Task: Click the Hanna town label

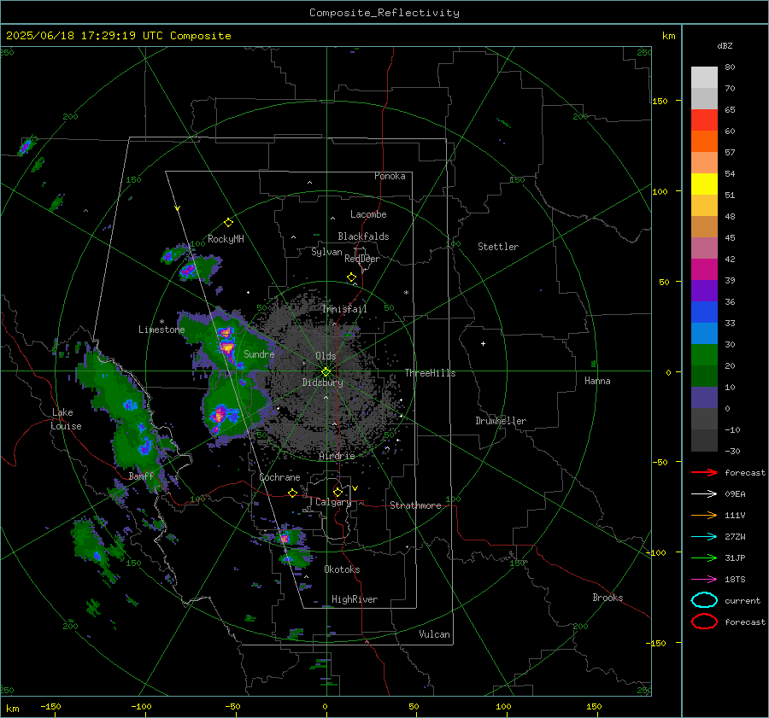Action: point(597,381)
